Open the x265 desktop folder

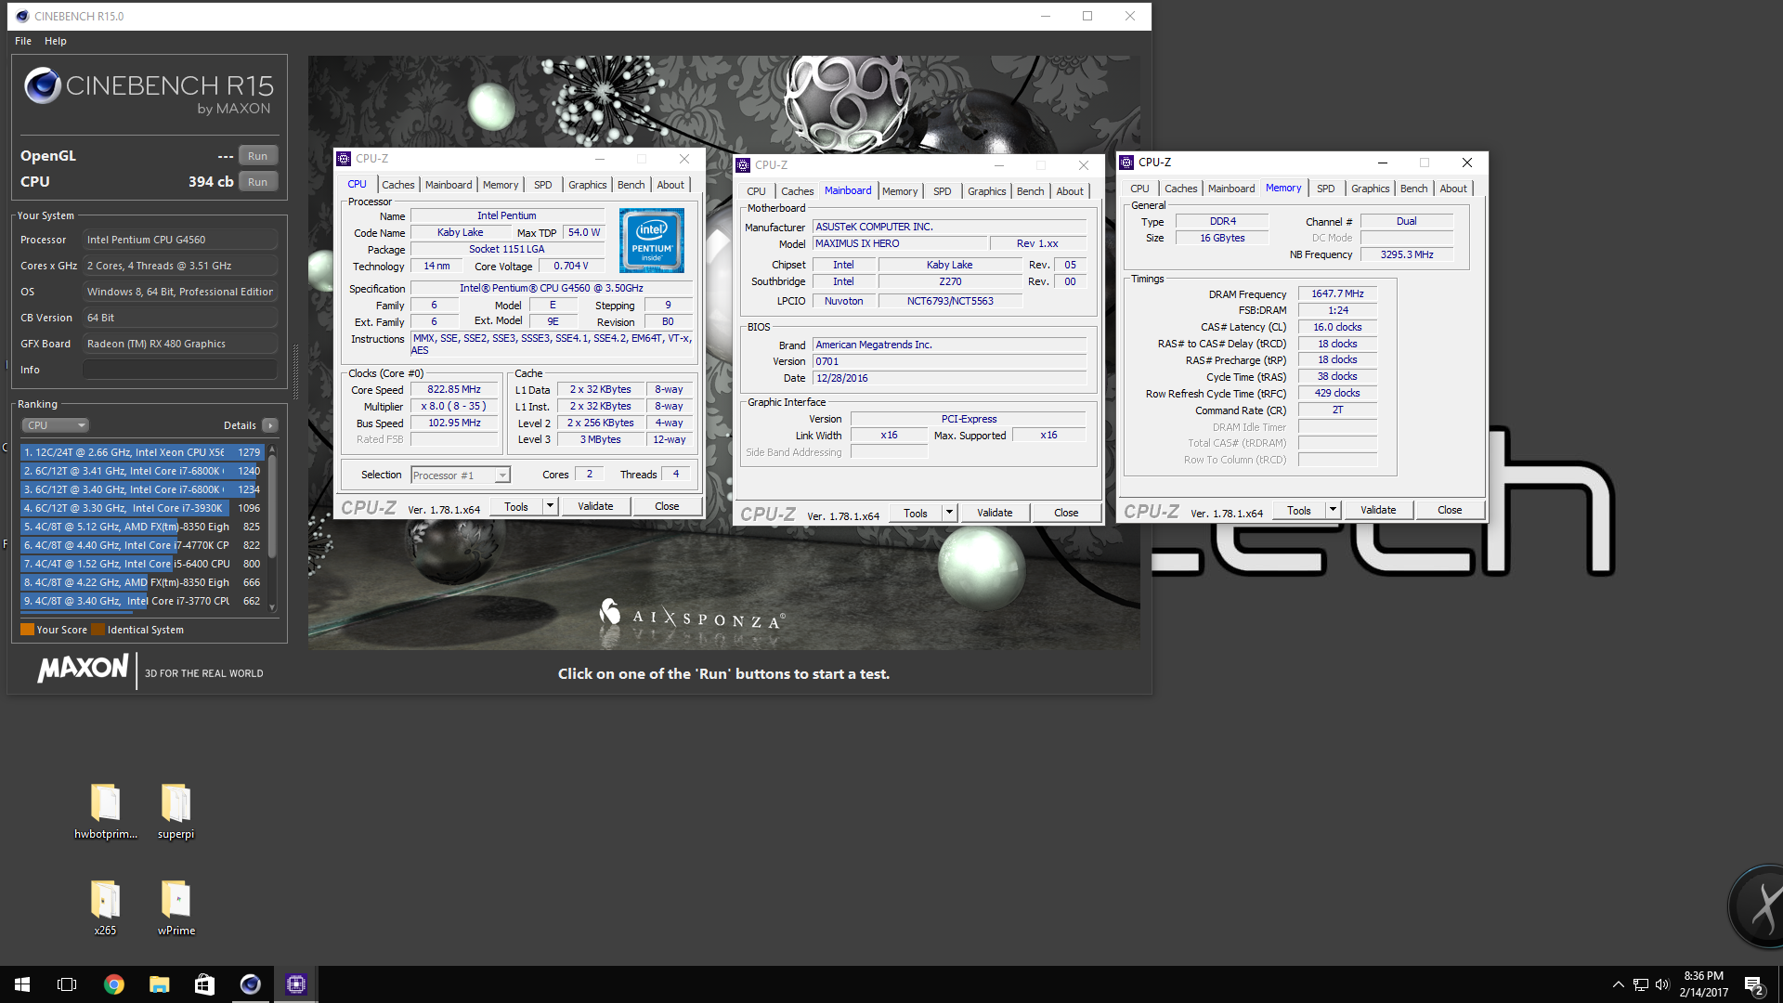[x=105, y=907]
